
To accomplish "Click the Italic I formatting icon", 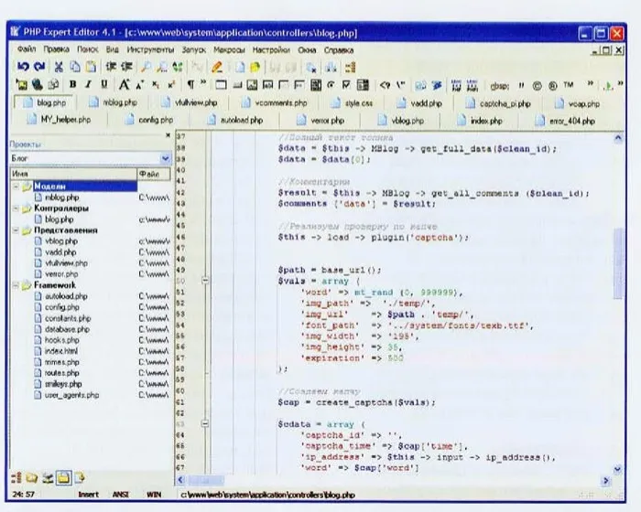I will tap(88, 84).
